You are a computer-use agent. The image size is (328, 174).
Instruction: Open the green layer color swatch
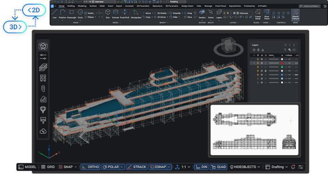pos(282,67)
